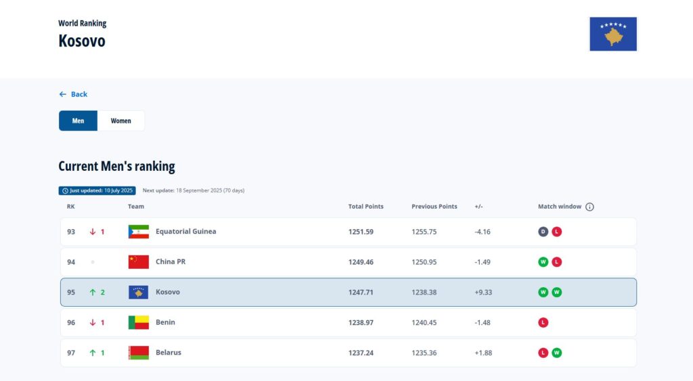
Task: Open the Belarus team name link
Action: 169,353
